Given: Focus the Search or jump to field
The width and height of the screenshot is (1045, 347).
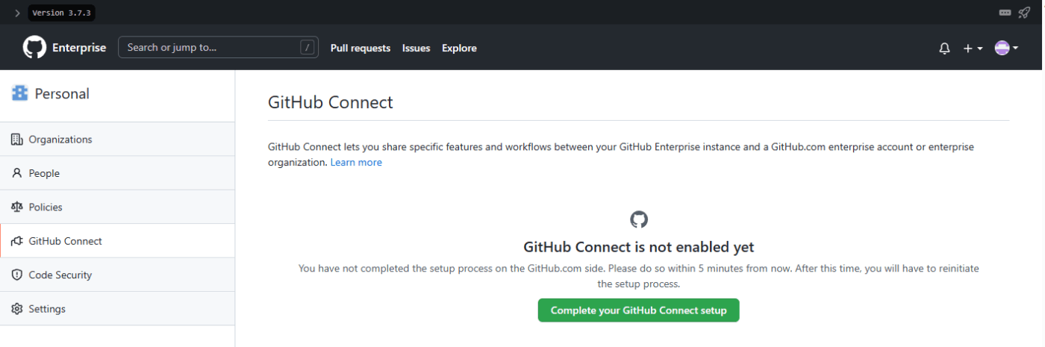Looking at the screenshot, I should (218, 47).
